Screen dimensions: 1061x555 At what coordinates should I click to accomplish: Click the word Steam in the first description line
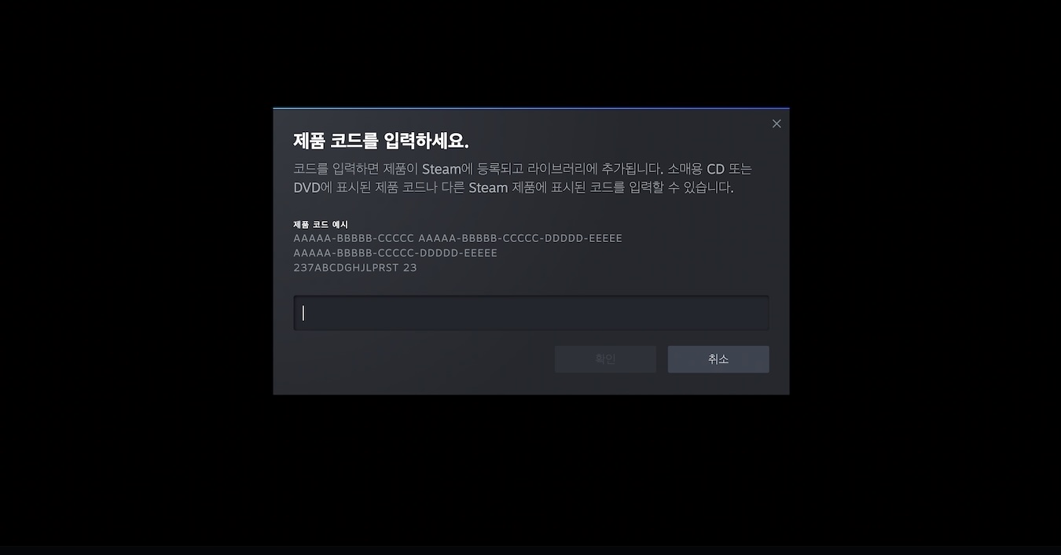pyautogui.click(x=442, y=169)
